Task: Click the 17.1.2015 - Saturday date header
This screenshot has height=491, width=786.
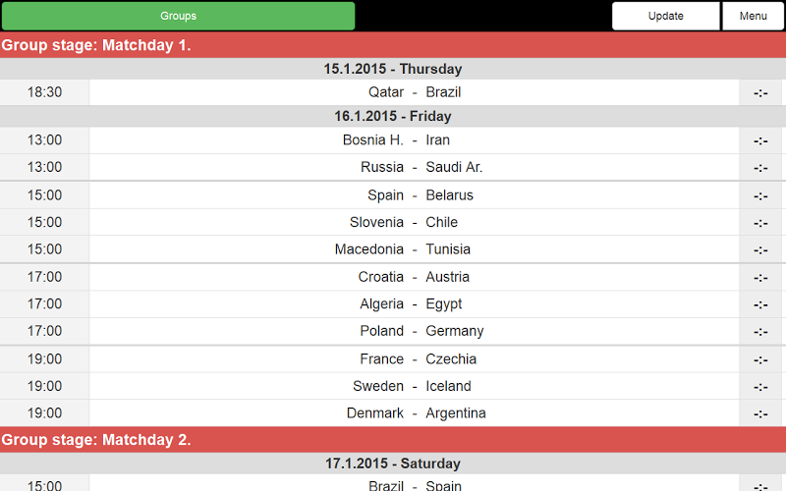Action: pos(393,464)
